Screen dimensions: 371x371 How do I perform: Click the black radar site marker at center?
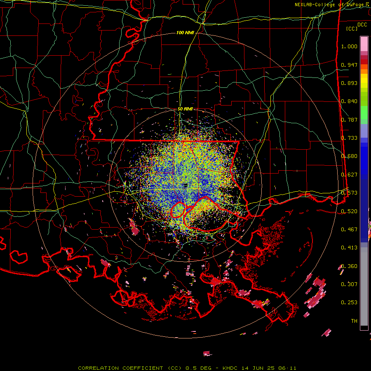185,186
